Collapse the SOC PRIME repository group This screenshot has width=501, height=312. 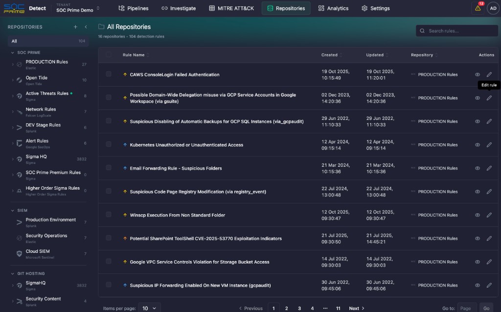pyautogui.click(x=12, y=52)
